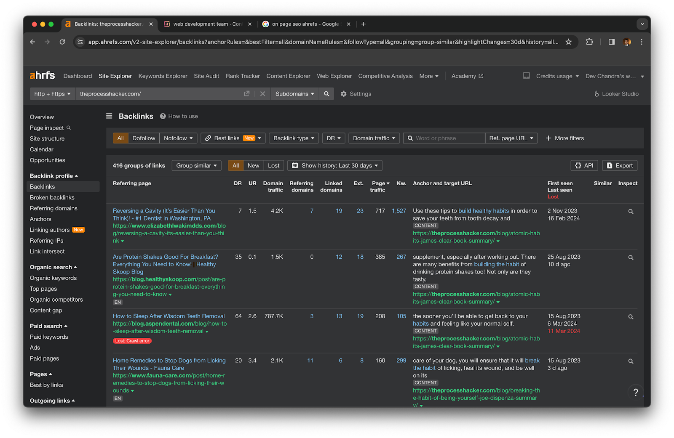Select the Dofollow filter
The height and width of the screenshot is (438, 674).
[x=144, y=138]
